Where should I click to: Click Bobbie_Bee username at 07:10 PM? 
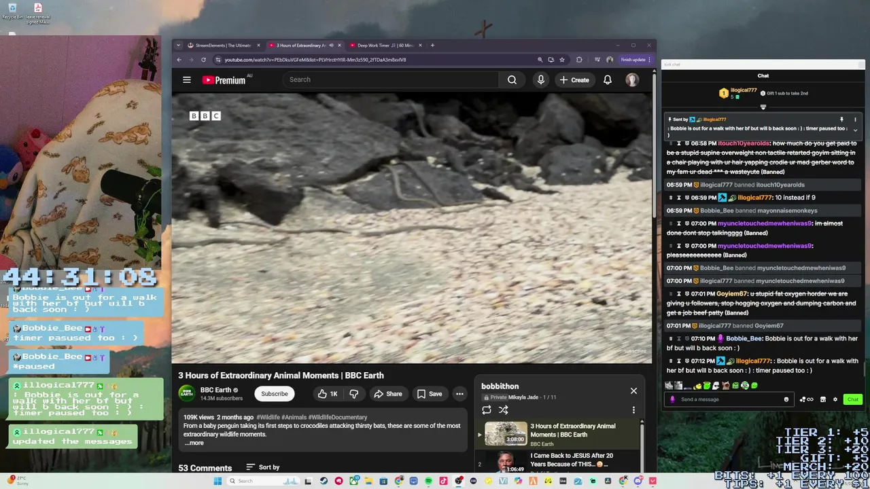click(x=744, y=338)
